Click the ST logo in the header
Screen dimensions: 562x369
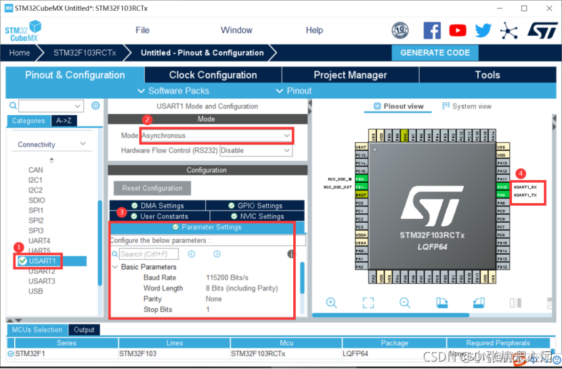click(542, 30)
